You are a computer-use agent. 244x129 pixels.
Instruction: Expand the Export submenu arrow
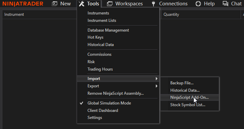[x=156, y=86]
